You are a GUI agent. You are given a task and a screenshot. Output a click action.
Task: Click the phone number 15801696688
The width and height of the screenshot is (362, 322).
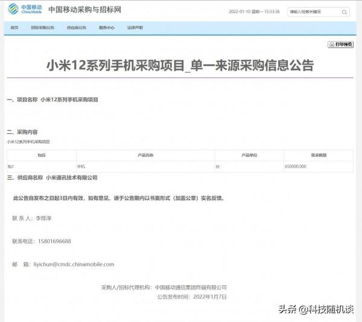[x=54, y=241]
